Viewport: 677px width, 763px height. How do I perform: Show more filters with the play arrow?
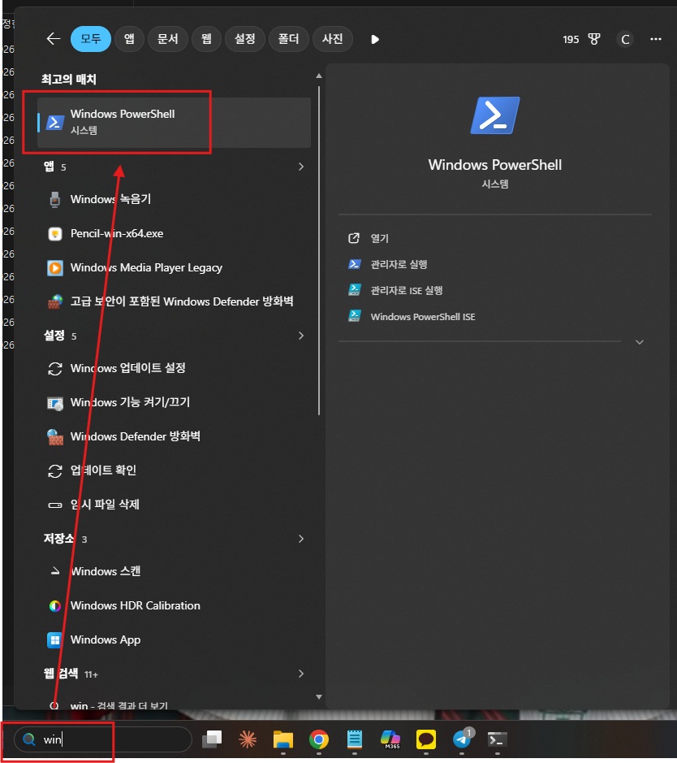coord(375,40)
